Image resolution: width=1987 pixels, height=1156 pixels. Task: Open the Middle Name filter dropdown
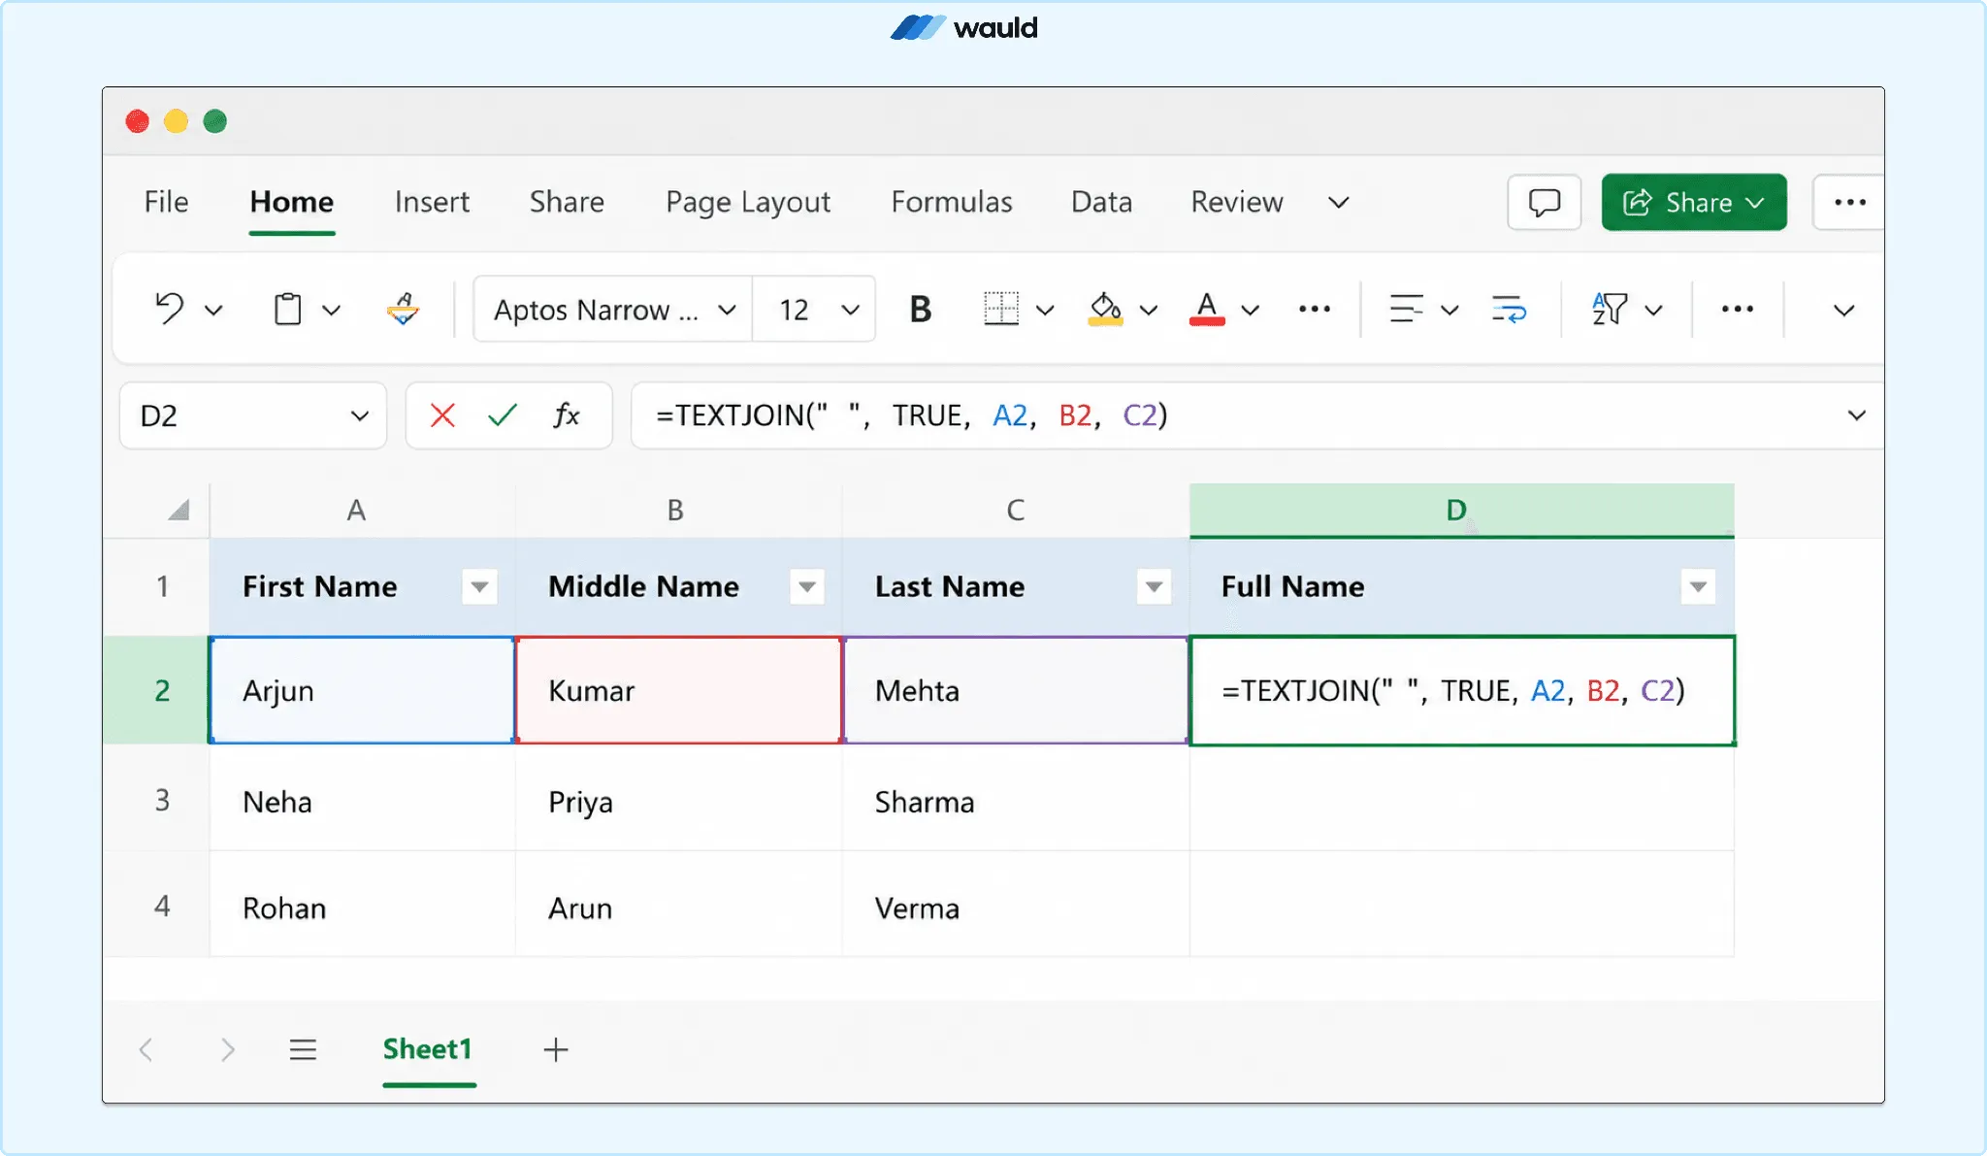click(807, 586)
